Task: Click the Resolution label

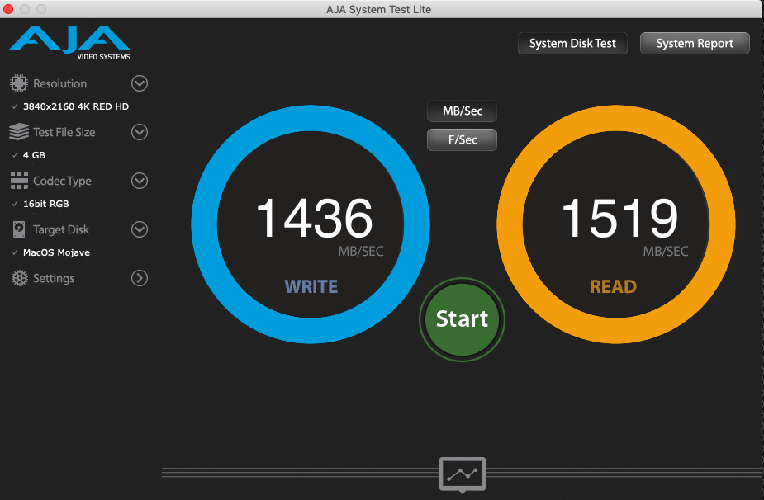Action: click(x=60, y=83)
